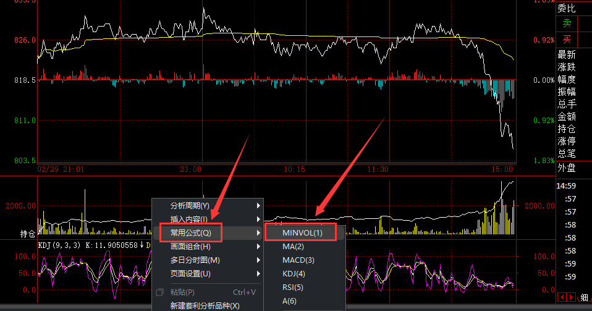Switch to the 细 detail tab
Viewport: 592px width, 311px height.
coord(585,297)
